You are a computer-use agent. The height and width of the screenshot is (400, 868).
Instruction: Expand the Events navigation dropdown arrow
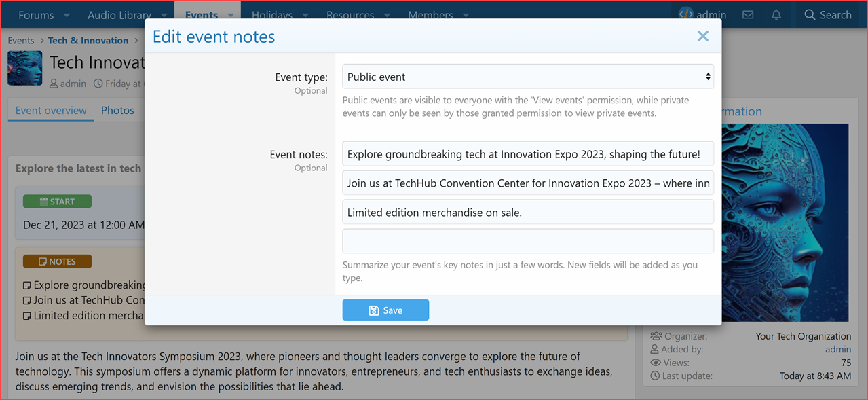point(230,14)
